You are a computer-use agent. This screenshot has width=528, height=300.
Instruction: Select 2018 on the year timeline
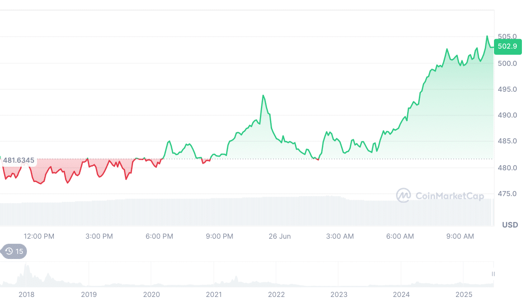coord(26,294)
